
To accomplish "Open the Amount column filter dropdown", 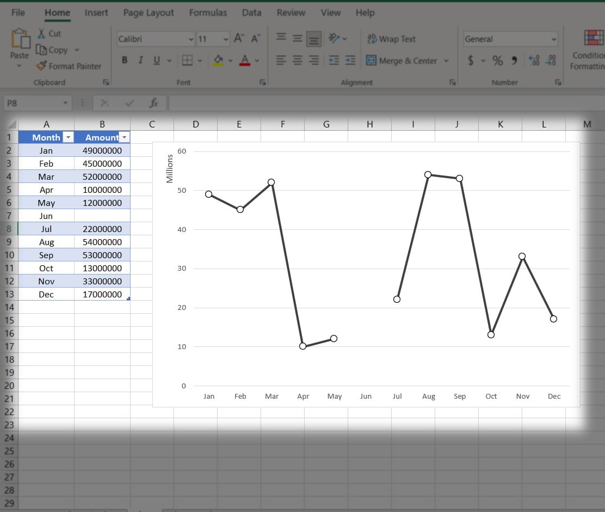I will 124,137.
